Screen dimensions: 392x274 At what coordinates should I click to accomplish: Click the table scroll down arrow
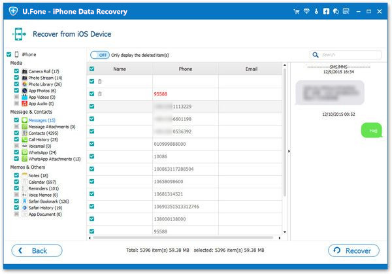[285, 232]
